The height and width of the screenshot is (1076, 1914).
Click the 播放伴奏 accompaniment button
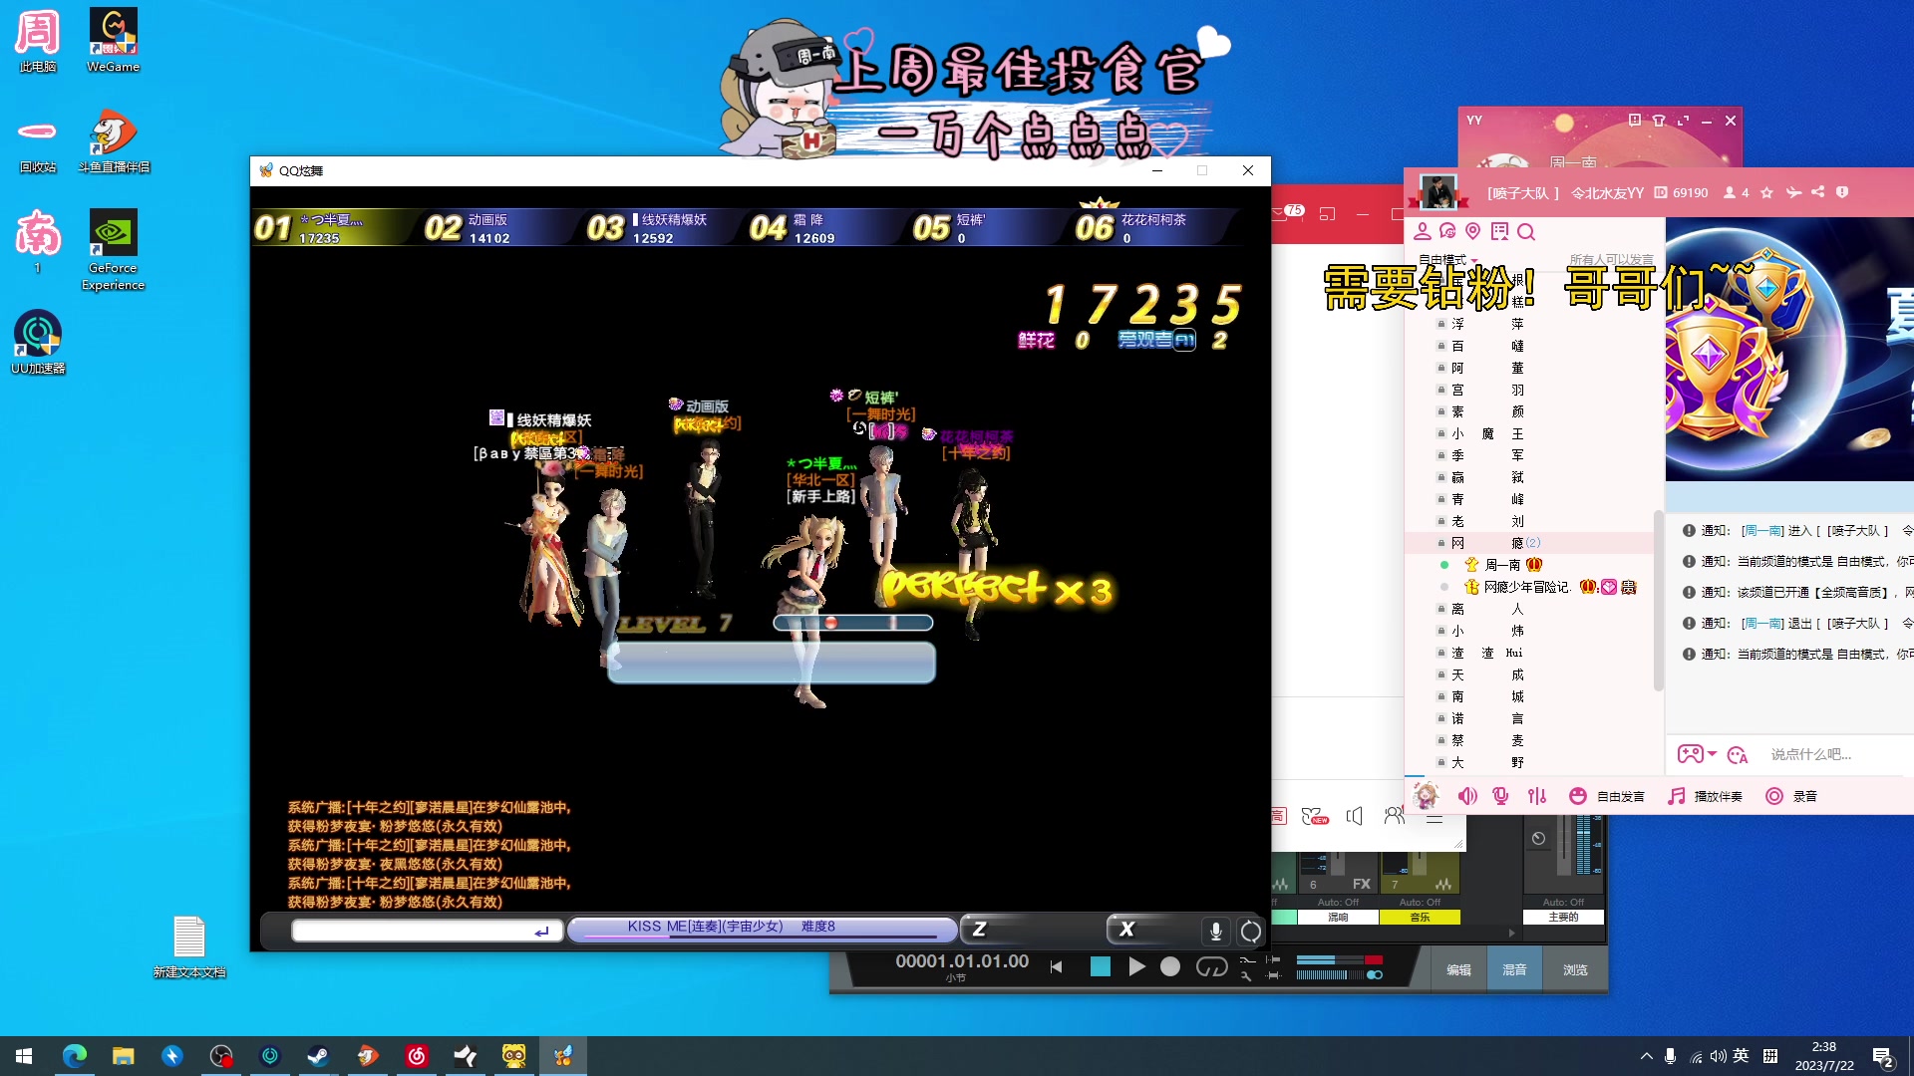pyautogui.click(x=1705, y=796)
